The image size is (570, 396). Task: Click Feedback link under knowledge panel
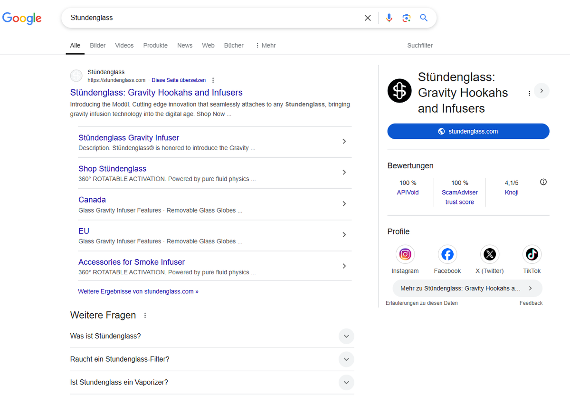coord(531,303)
